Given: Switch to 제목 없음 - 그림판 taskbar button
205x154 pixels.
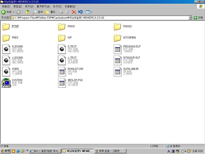Looking at the screenshot, I should [x=110, y=151].
